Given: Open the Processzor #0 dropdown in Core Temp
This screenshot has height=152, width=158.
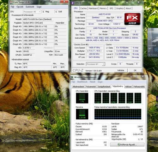Looking at the screenshot, I should click(32, 12).
